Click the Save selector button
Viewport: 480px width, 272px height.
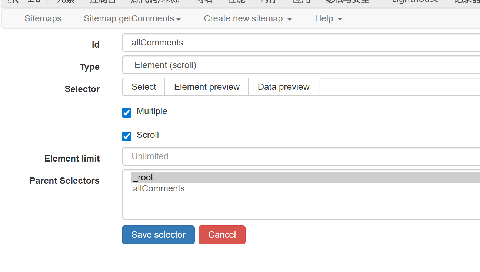pos(158,235)
